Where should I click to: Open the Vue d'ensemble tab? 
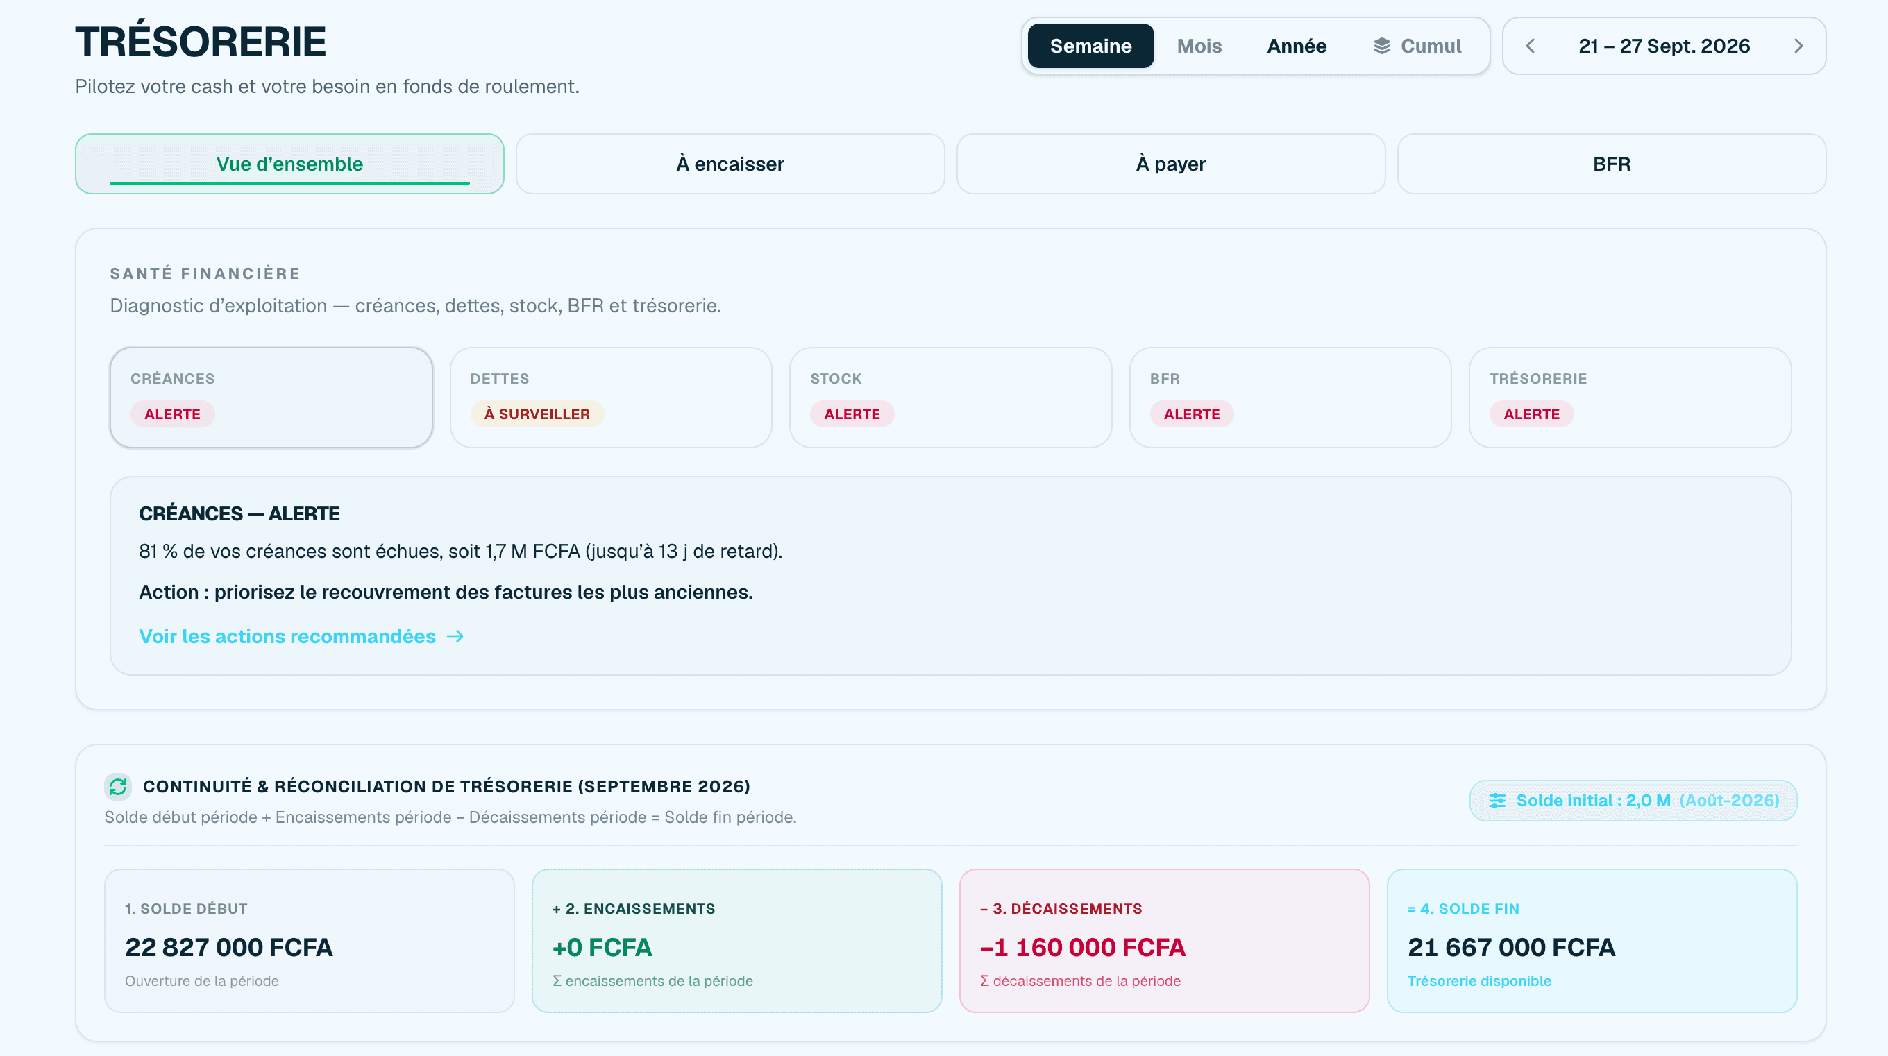[289, 164]
